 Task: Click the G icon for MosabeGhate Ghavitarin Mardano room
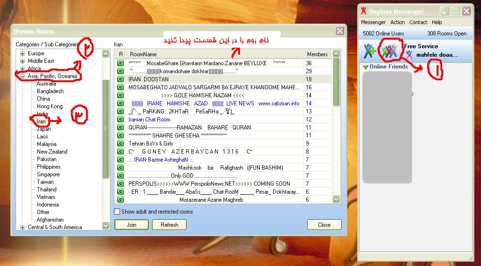tap(120, 63)
